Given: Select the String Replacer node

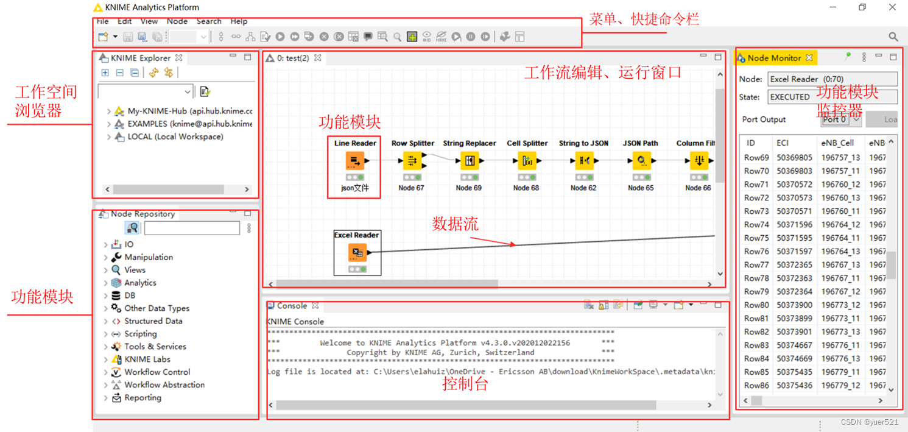Looking at the screenshot, I should coord(470,161).
